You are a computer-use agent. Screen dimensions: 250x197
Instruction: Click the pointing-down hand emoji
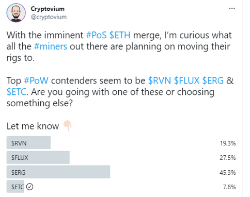(x=68, y=126)
